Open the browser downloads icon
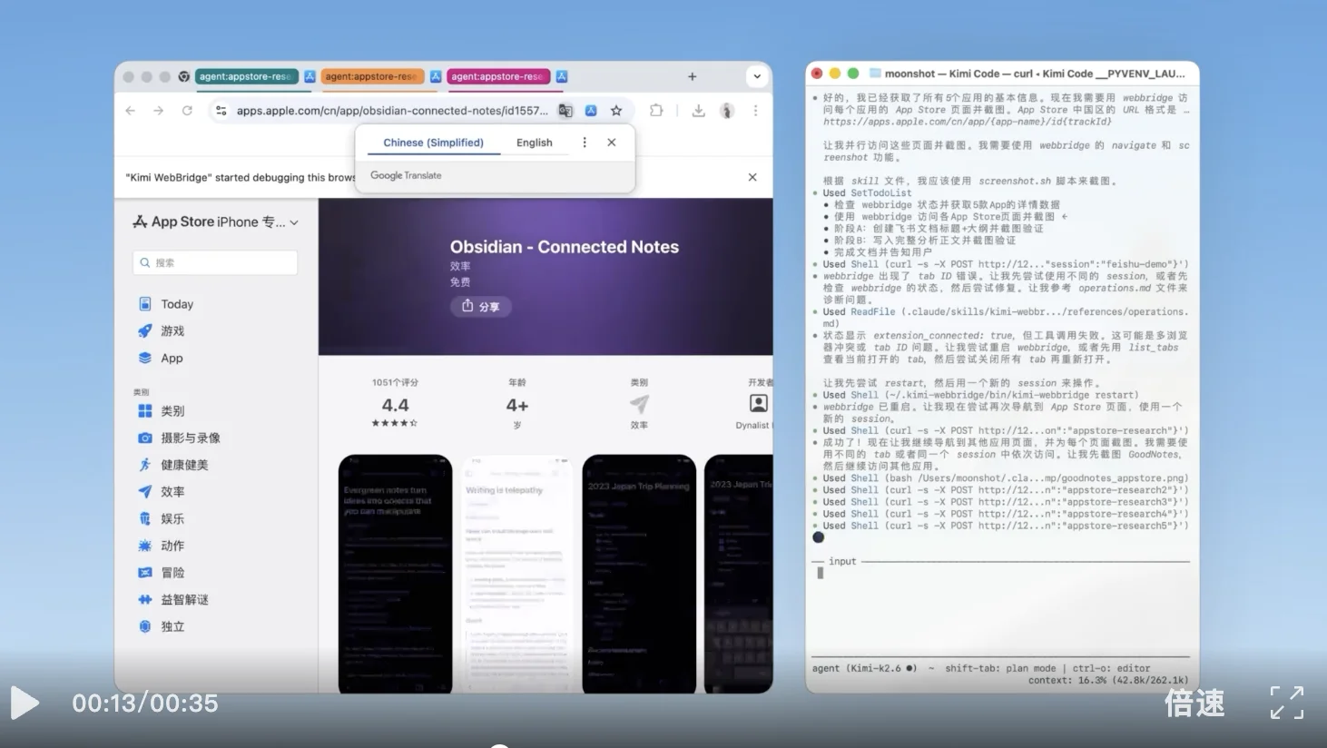This screenshot has height=748, width=1327. coord(698,111)
